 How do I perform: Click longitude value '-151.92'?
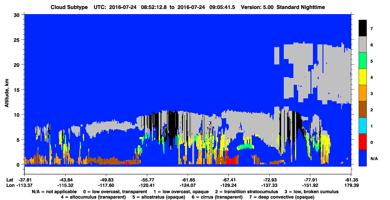310,185
